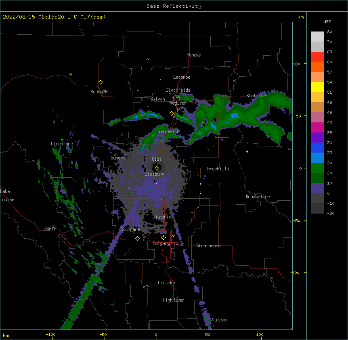This screenshot has height=340, width=348.
Task: Click the mauve pink 42-45 dBZ swatch
Action: coord(317,118)
